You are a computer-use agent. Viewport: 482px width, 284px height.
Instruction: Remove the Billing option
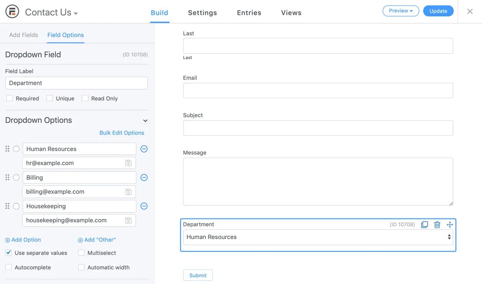pos(144,177)
